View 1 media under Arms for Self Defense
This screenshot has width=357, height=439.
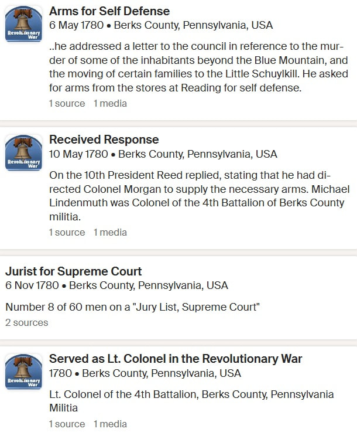110,103
